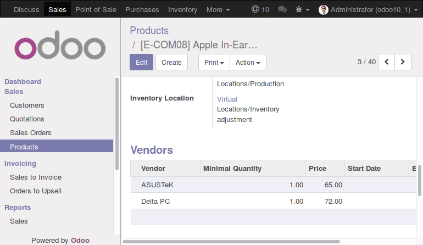Expand the More menu in the top bar

point(218,10)
